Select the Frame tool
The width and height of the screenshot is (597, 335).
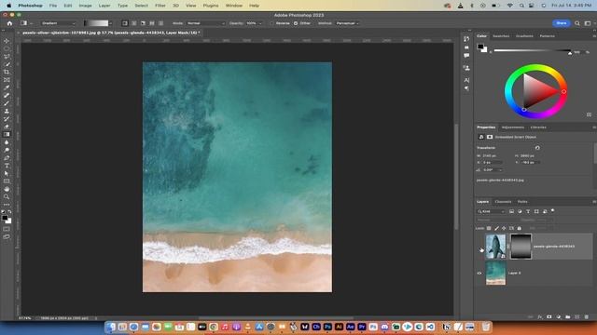click(x=7, y=80)
